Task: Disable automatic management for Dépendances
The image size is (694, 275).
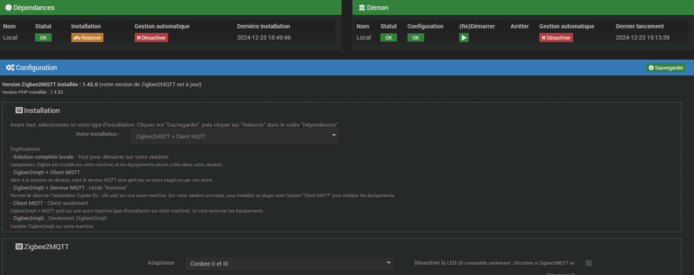Action: pyautogui.click(x=151, y=37)
